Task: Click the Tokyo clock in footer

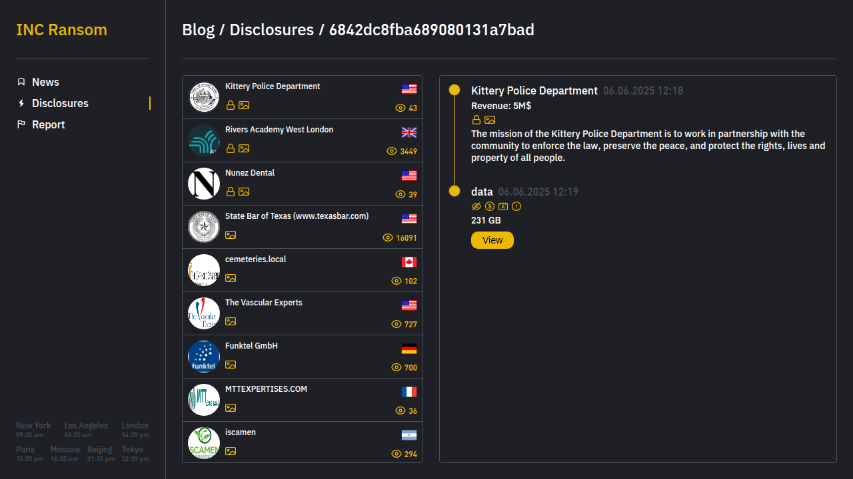Action: click(135, 454)
